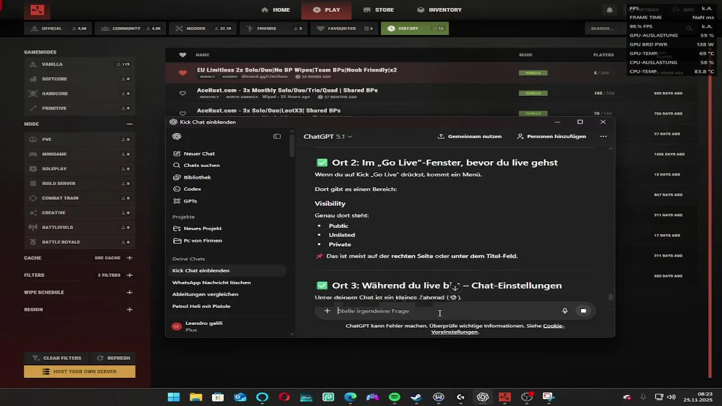The width and height of the screenshot is (722, 406).
Task: Open the Leandro galifi account menu
Action: point(228,326)
